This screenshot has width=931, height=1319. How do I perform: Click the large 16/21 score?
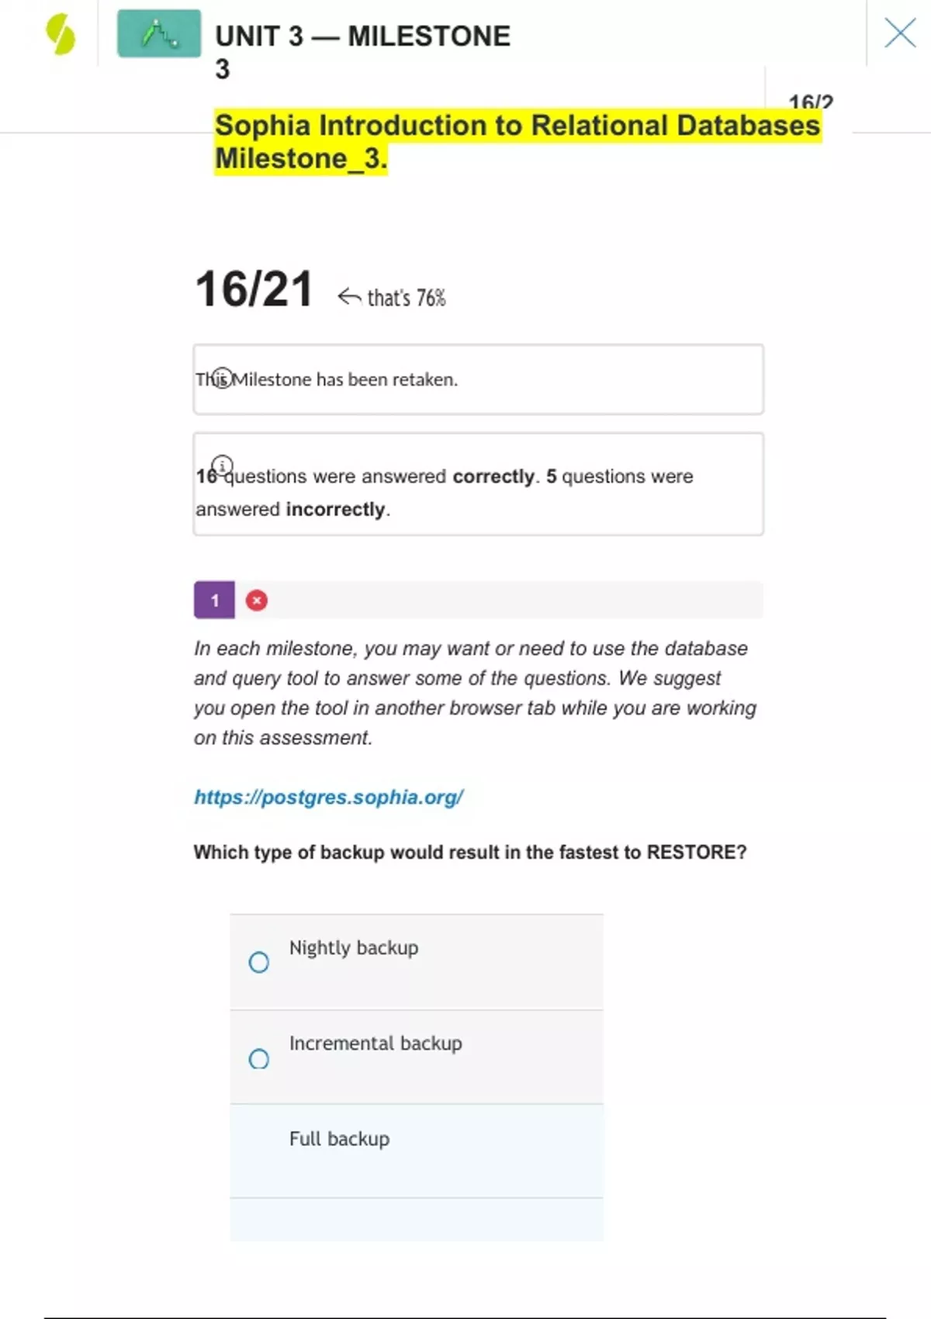(x=254, y=289)
